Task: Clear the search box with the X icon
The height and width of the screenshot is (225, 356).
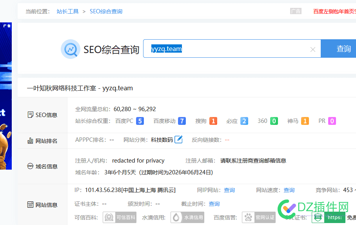Action: (x=312, y=49)
